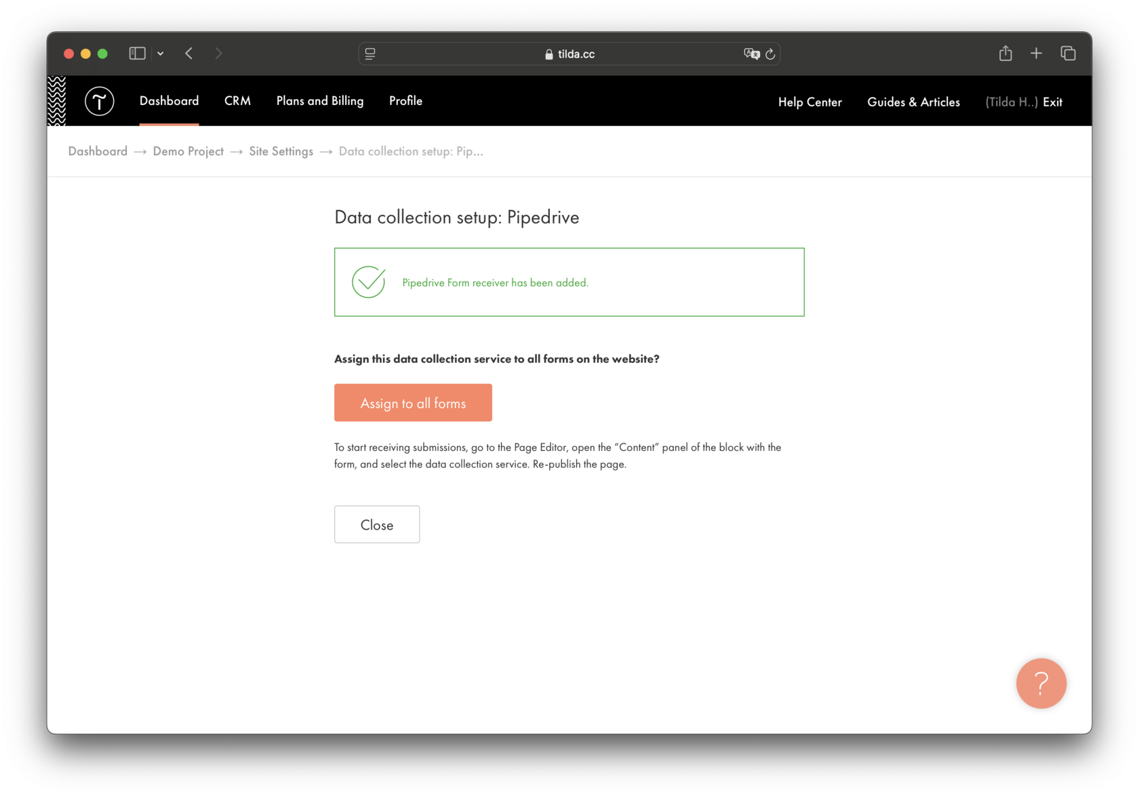Click the Dashboard breadcrumb
Image resolution: width=1139 pixels, height=796 pixels.
(x=98, y=151)
